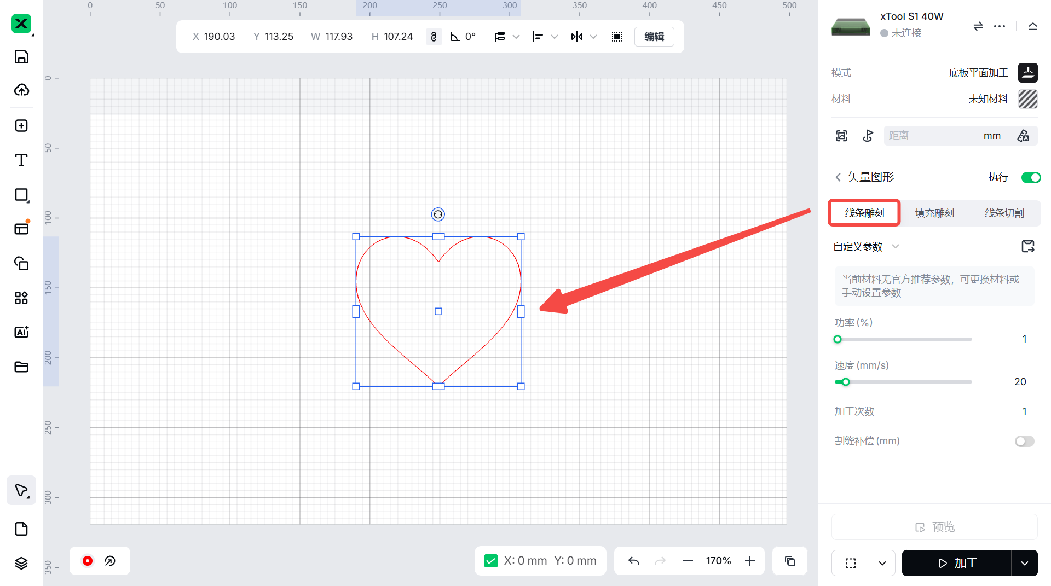Open the dropdown arrow beside 加工
The width and height of the screenshot is (1051, 586).
(1024, 563)
